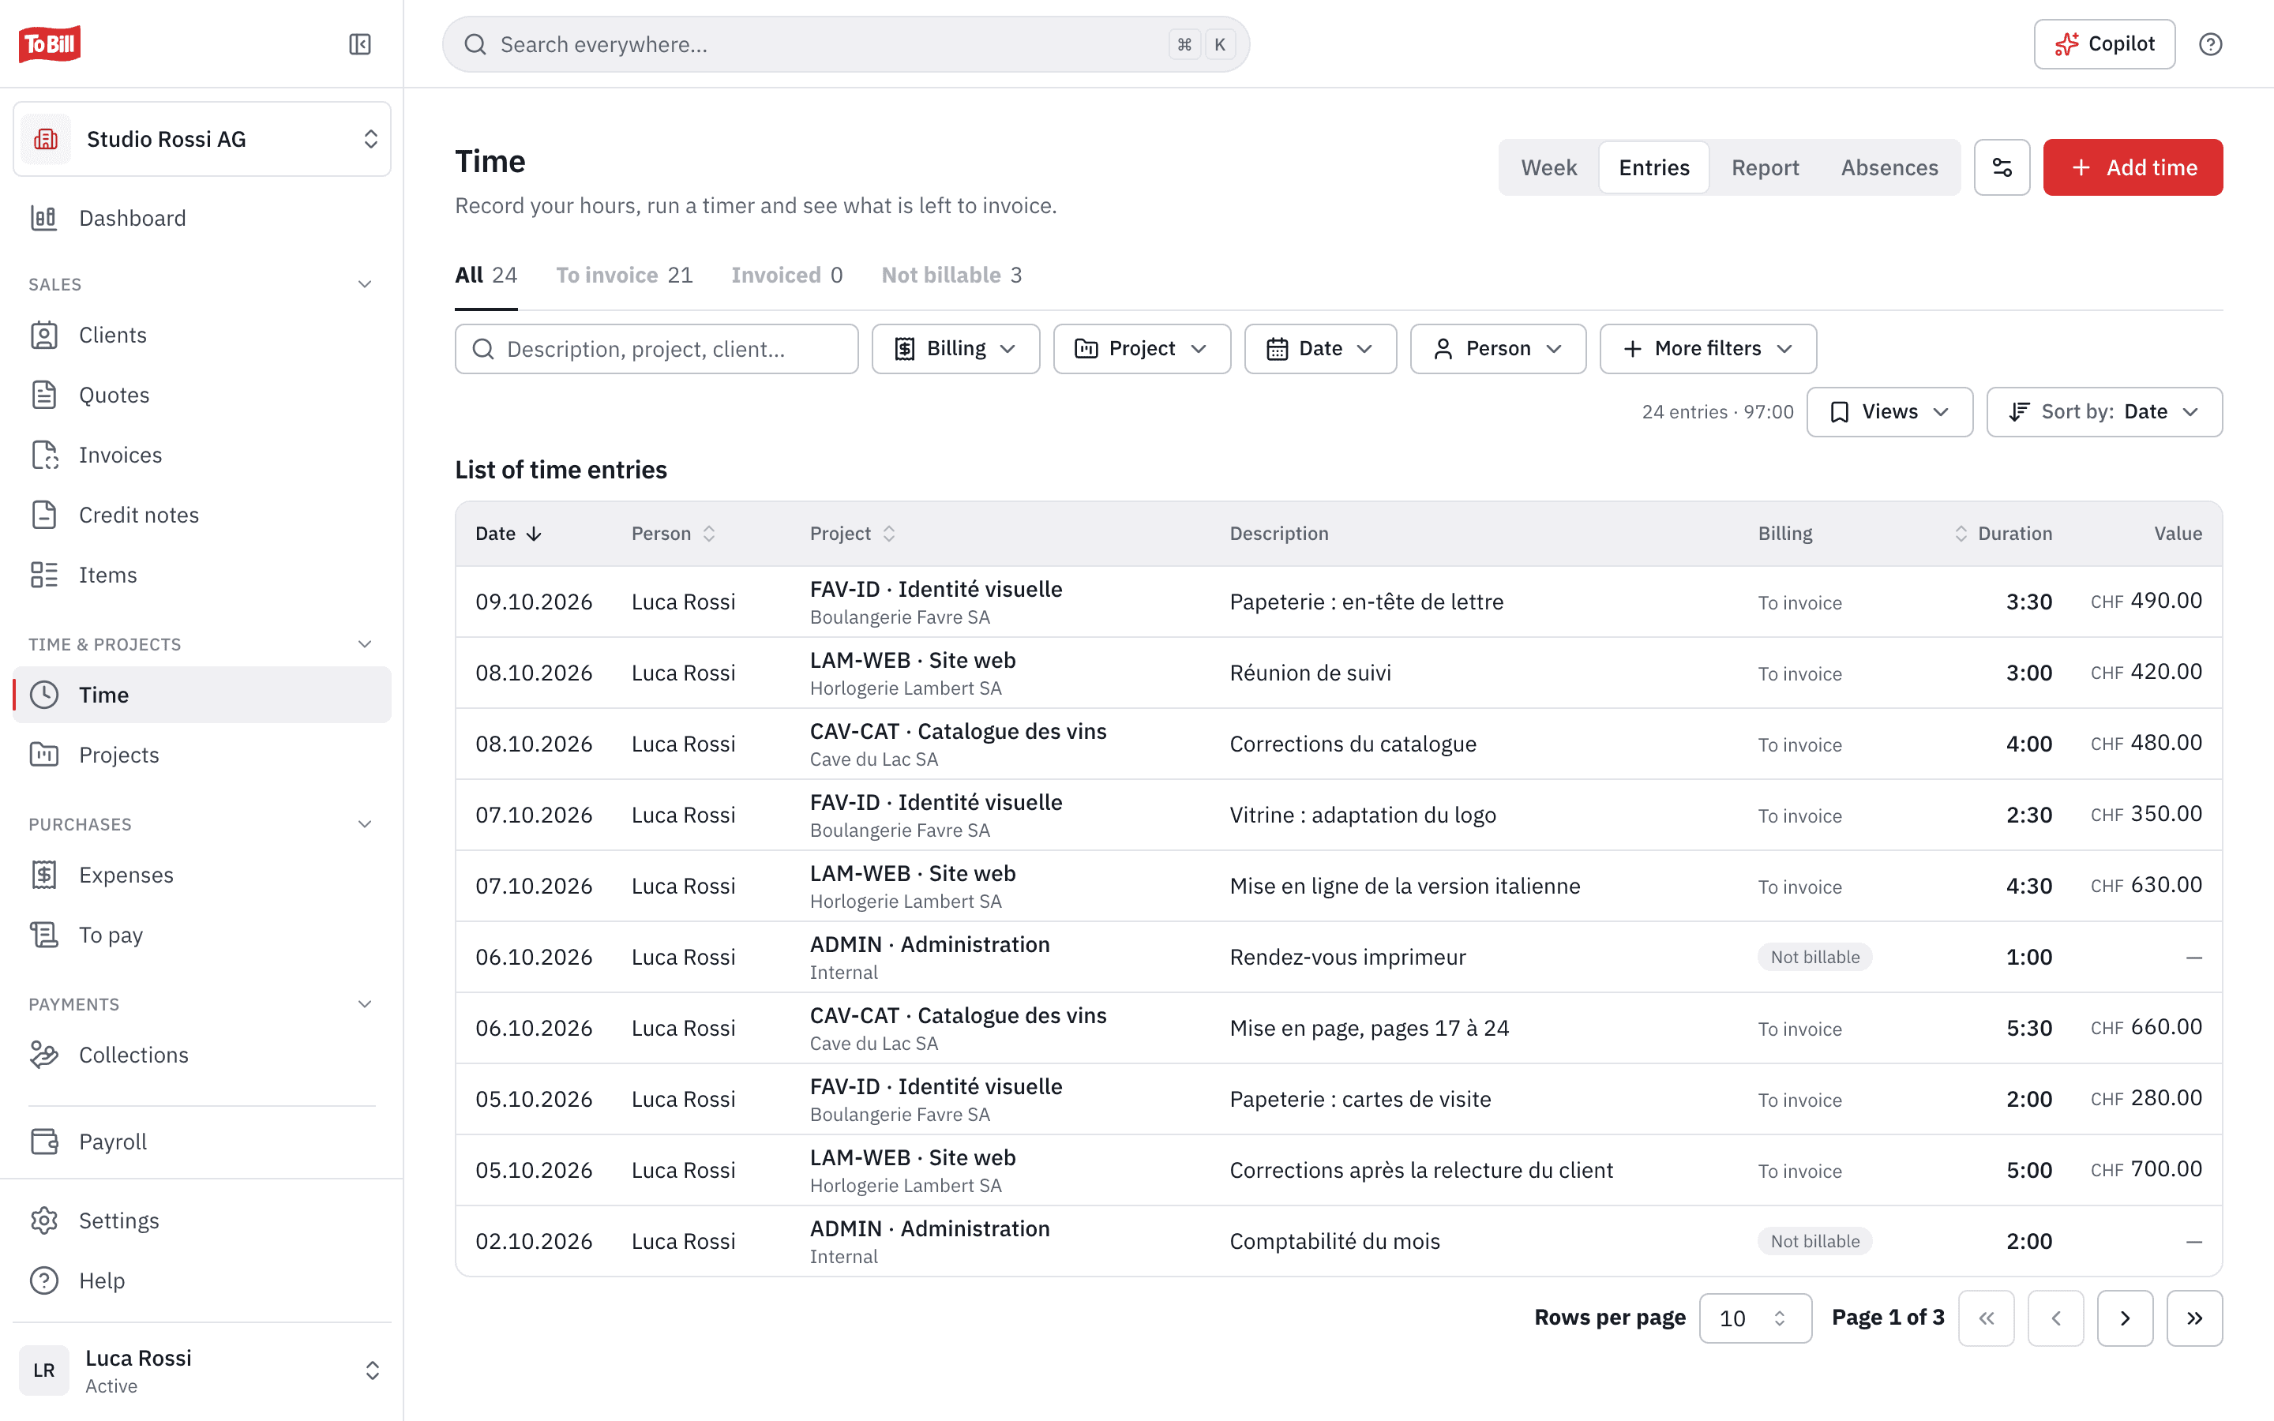2274x1421 pixels.
Task: Switch to the Report tab
Action: 1765,167
